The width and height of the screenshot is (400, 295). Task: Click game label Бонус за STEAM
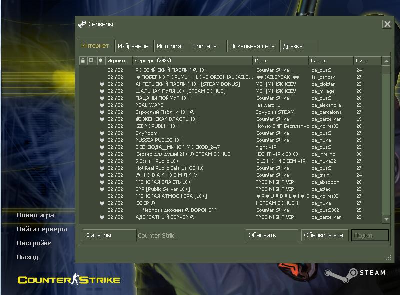tap(275, 112)
